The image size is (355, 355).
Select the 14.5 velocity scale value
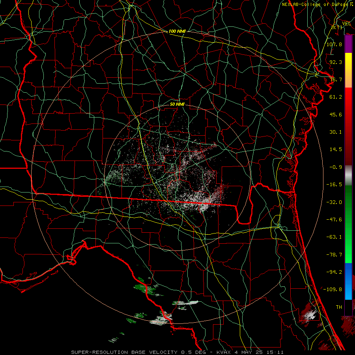(336, 149)
